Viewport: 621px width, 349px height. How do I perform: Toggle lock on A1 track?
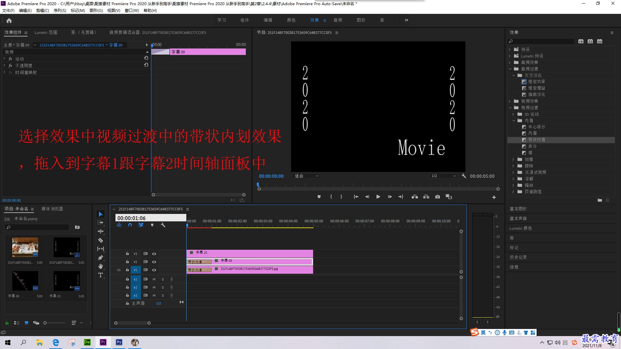[x=127, y=279]
